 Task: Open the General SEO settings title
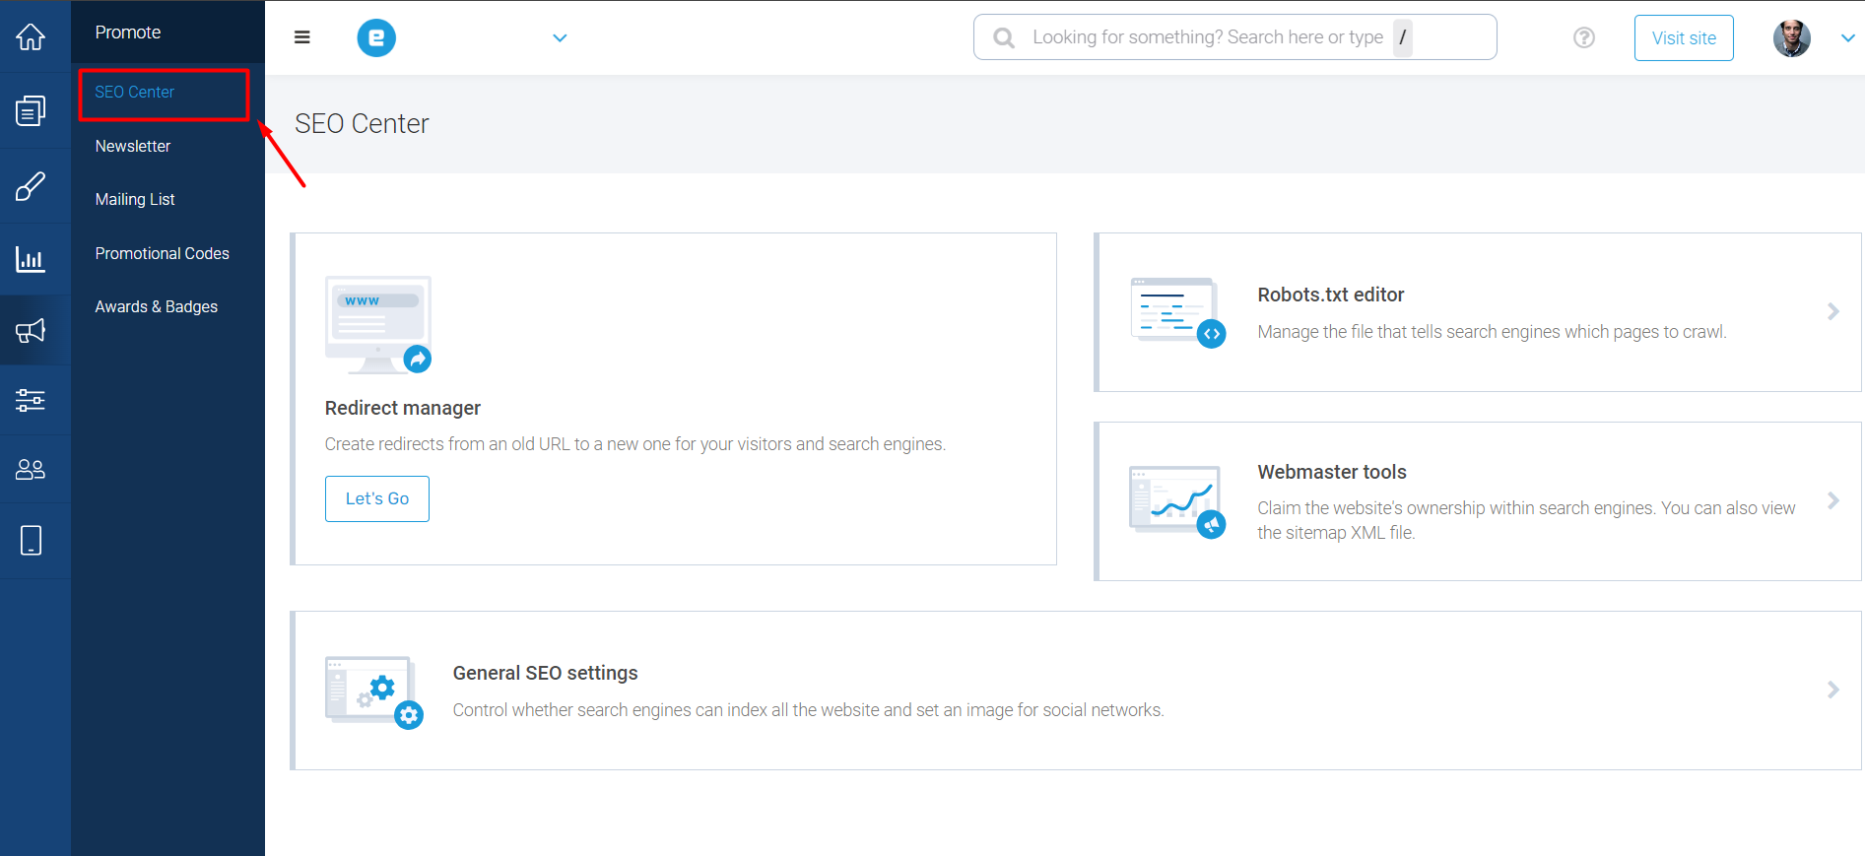click(x=546, y=673)
